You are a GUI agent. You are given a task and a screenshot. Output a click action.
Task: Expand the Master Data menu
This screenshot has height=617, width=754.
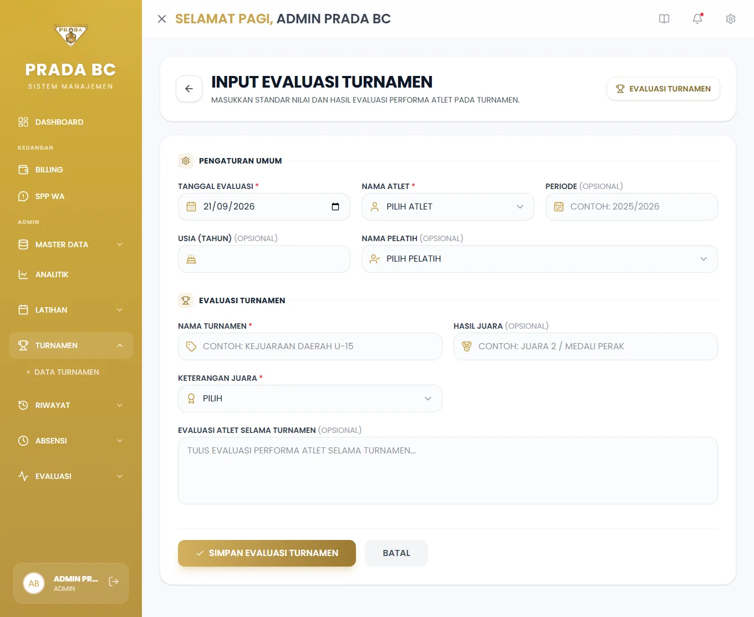tap(71, 244)
